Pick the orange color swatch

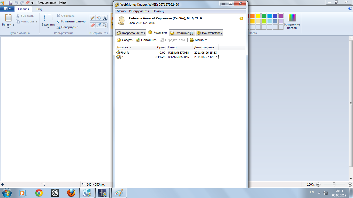[x=252, y=16]
